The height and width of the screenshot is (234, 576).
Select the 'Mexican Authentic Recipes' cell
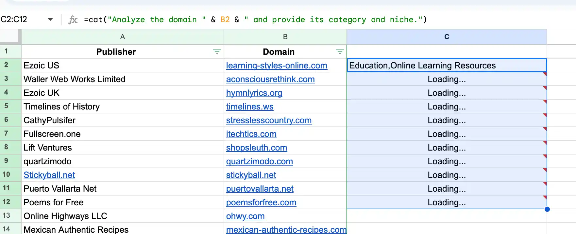point(123,229)
